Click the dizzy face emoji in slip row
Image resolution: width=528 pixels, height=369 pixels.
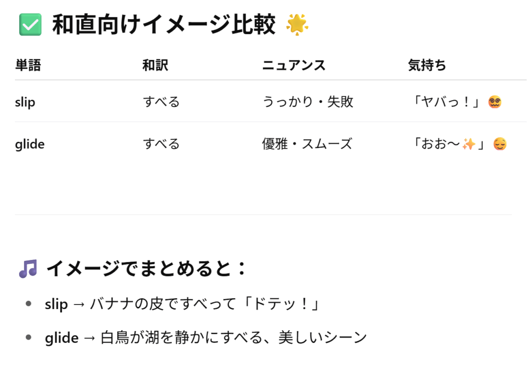click(494, 102)
